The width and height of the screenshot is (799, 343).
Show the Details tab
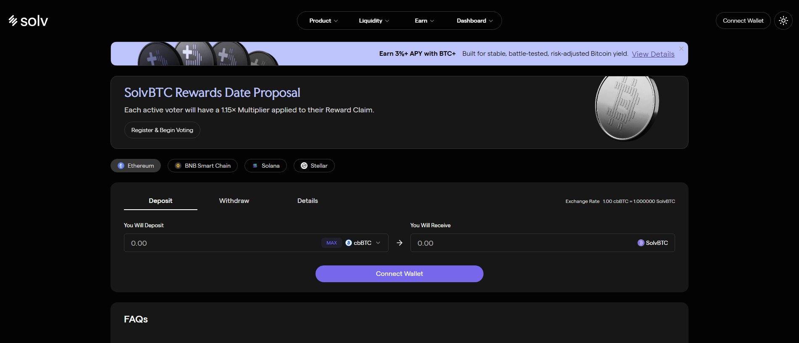coord(308,201)
